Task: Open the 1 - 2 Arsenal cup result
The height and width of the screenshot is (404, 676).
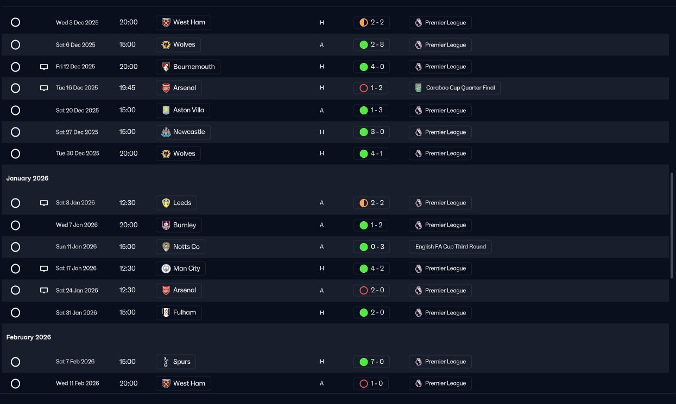Action: coord(371,88)
